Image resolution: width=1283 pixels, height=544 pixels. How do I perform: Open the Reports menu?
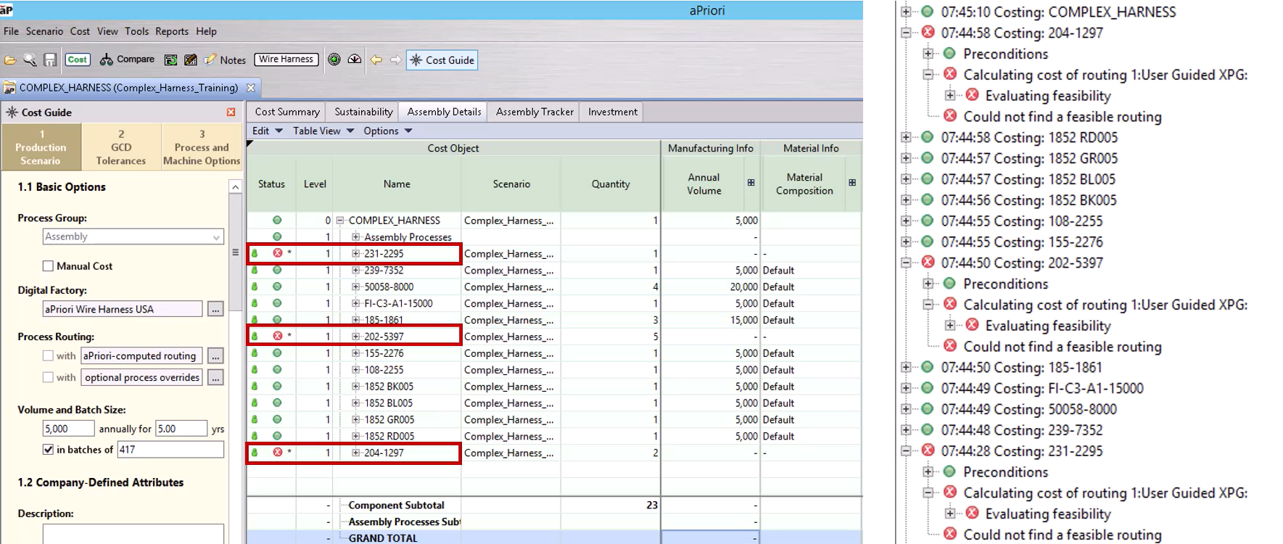(172, 31)
